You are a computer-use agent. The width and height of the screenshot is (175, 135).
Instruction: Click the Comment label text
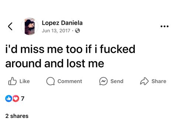pos(70,81)
